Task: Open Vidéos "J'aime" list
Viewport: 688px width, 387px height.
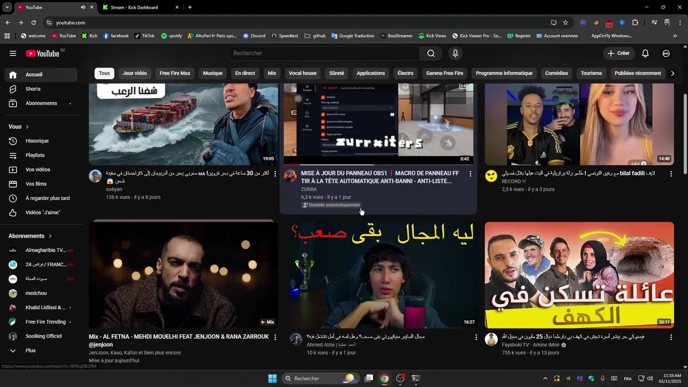Action: 41,212
